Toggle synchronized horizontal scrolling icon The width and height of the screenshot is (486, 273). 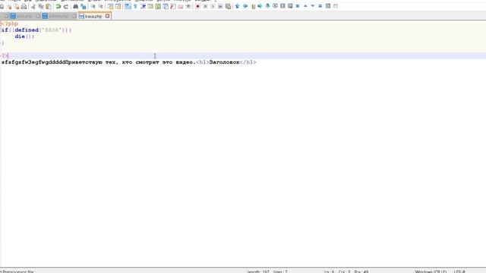(x=118, y=6)
